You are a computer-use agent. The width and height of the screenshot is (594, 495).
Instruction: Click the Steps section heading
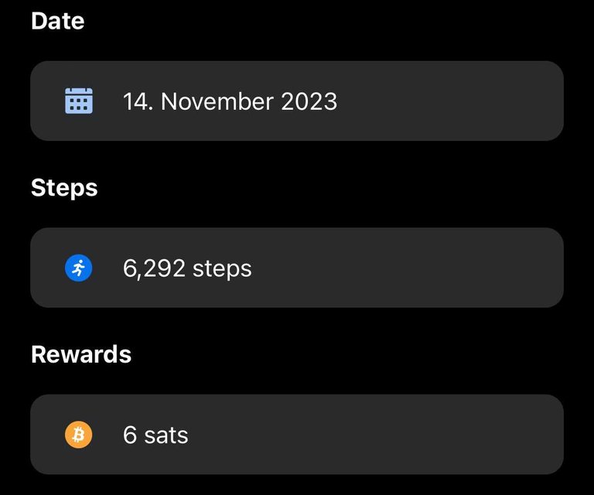(64, 188)
